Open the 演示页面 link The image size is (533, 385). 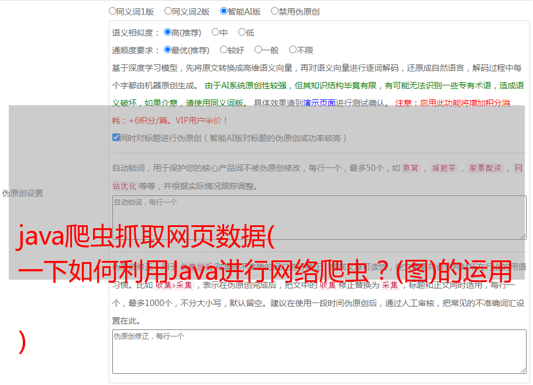319,103
